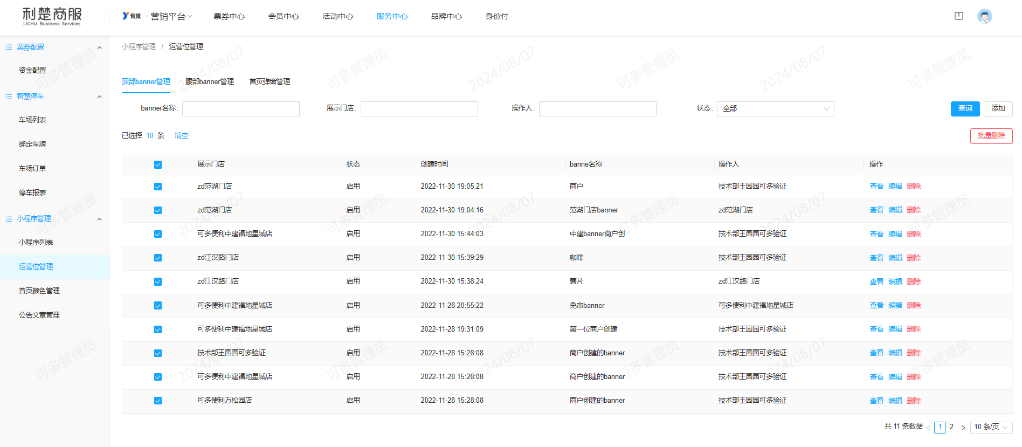Select page 1 in pagination
This screenshot has height=447, width=1022.
(x=940, y=427)
